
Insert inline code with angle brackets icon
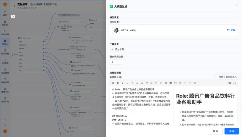(156, 83)
